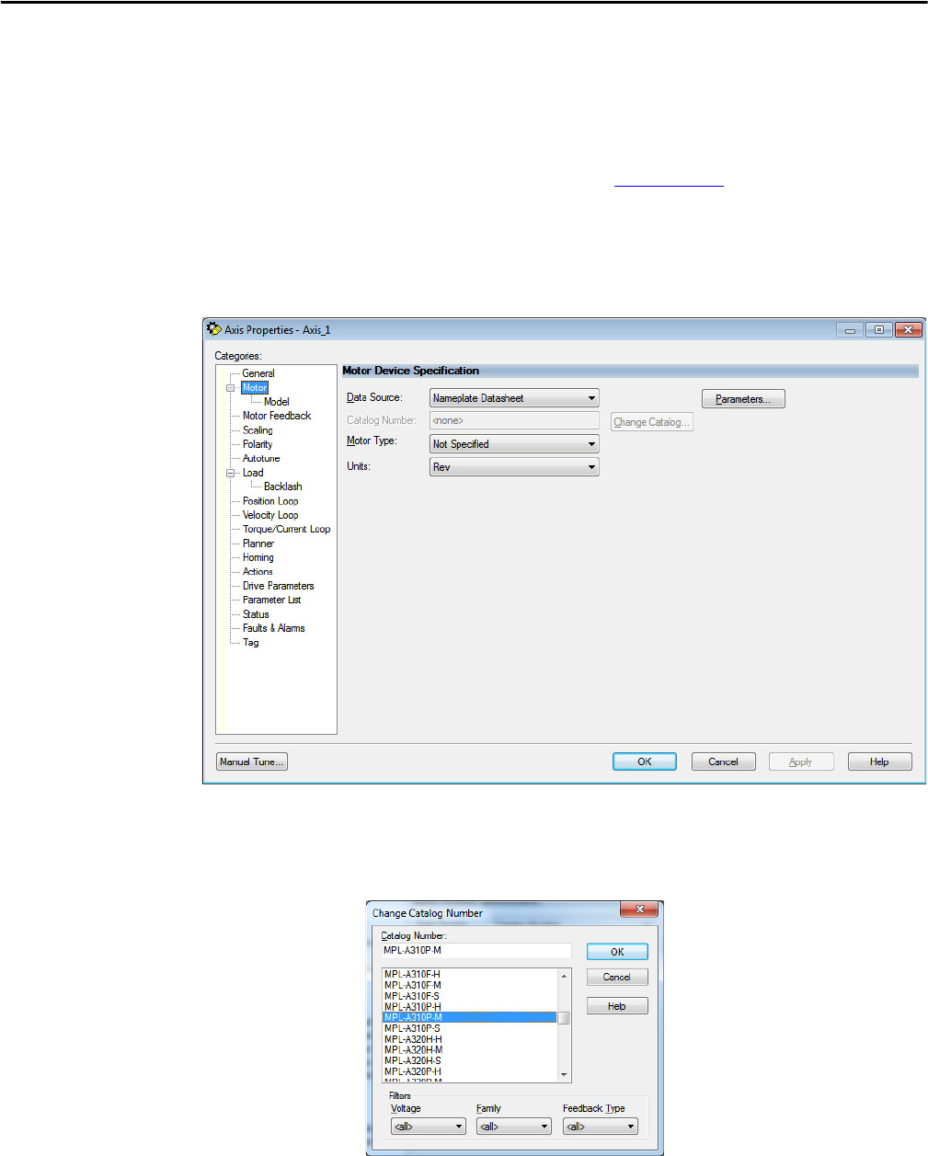This screenshot has width=928, height=1156.
Task: Select Drive Parameters category
Action: [279, 586]
